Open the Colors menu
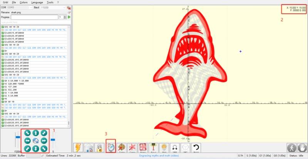 point(23,2)
